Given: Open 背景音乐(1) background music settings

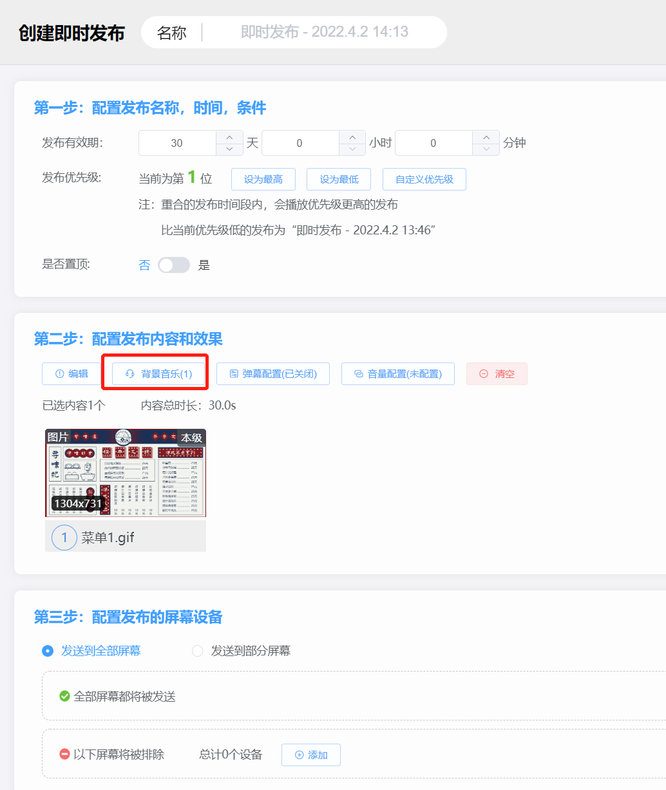Looking at the screenshot, I should tap(158, 374).
